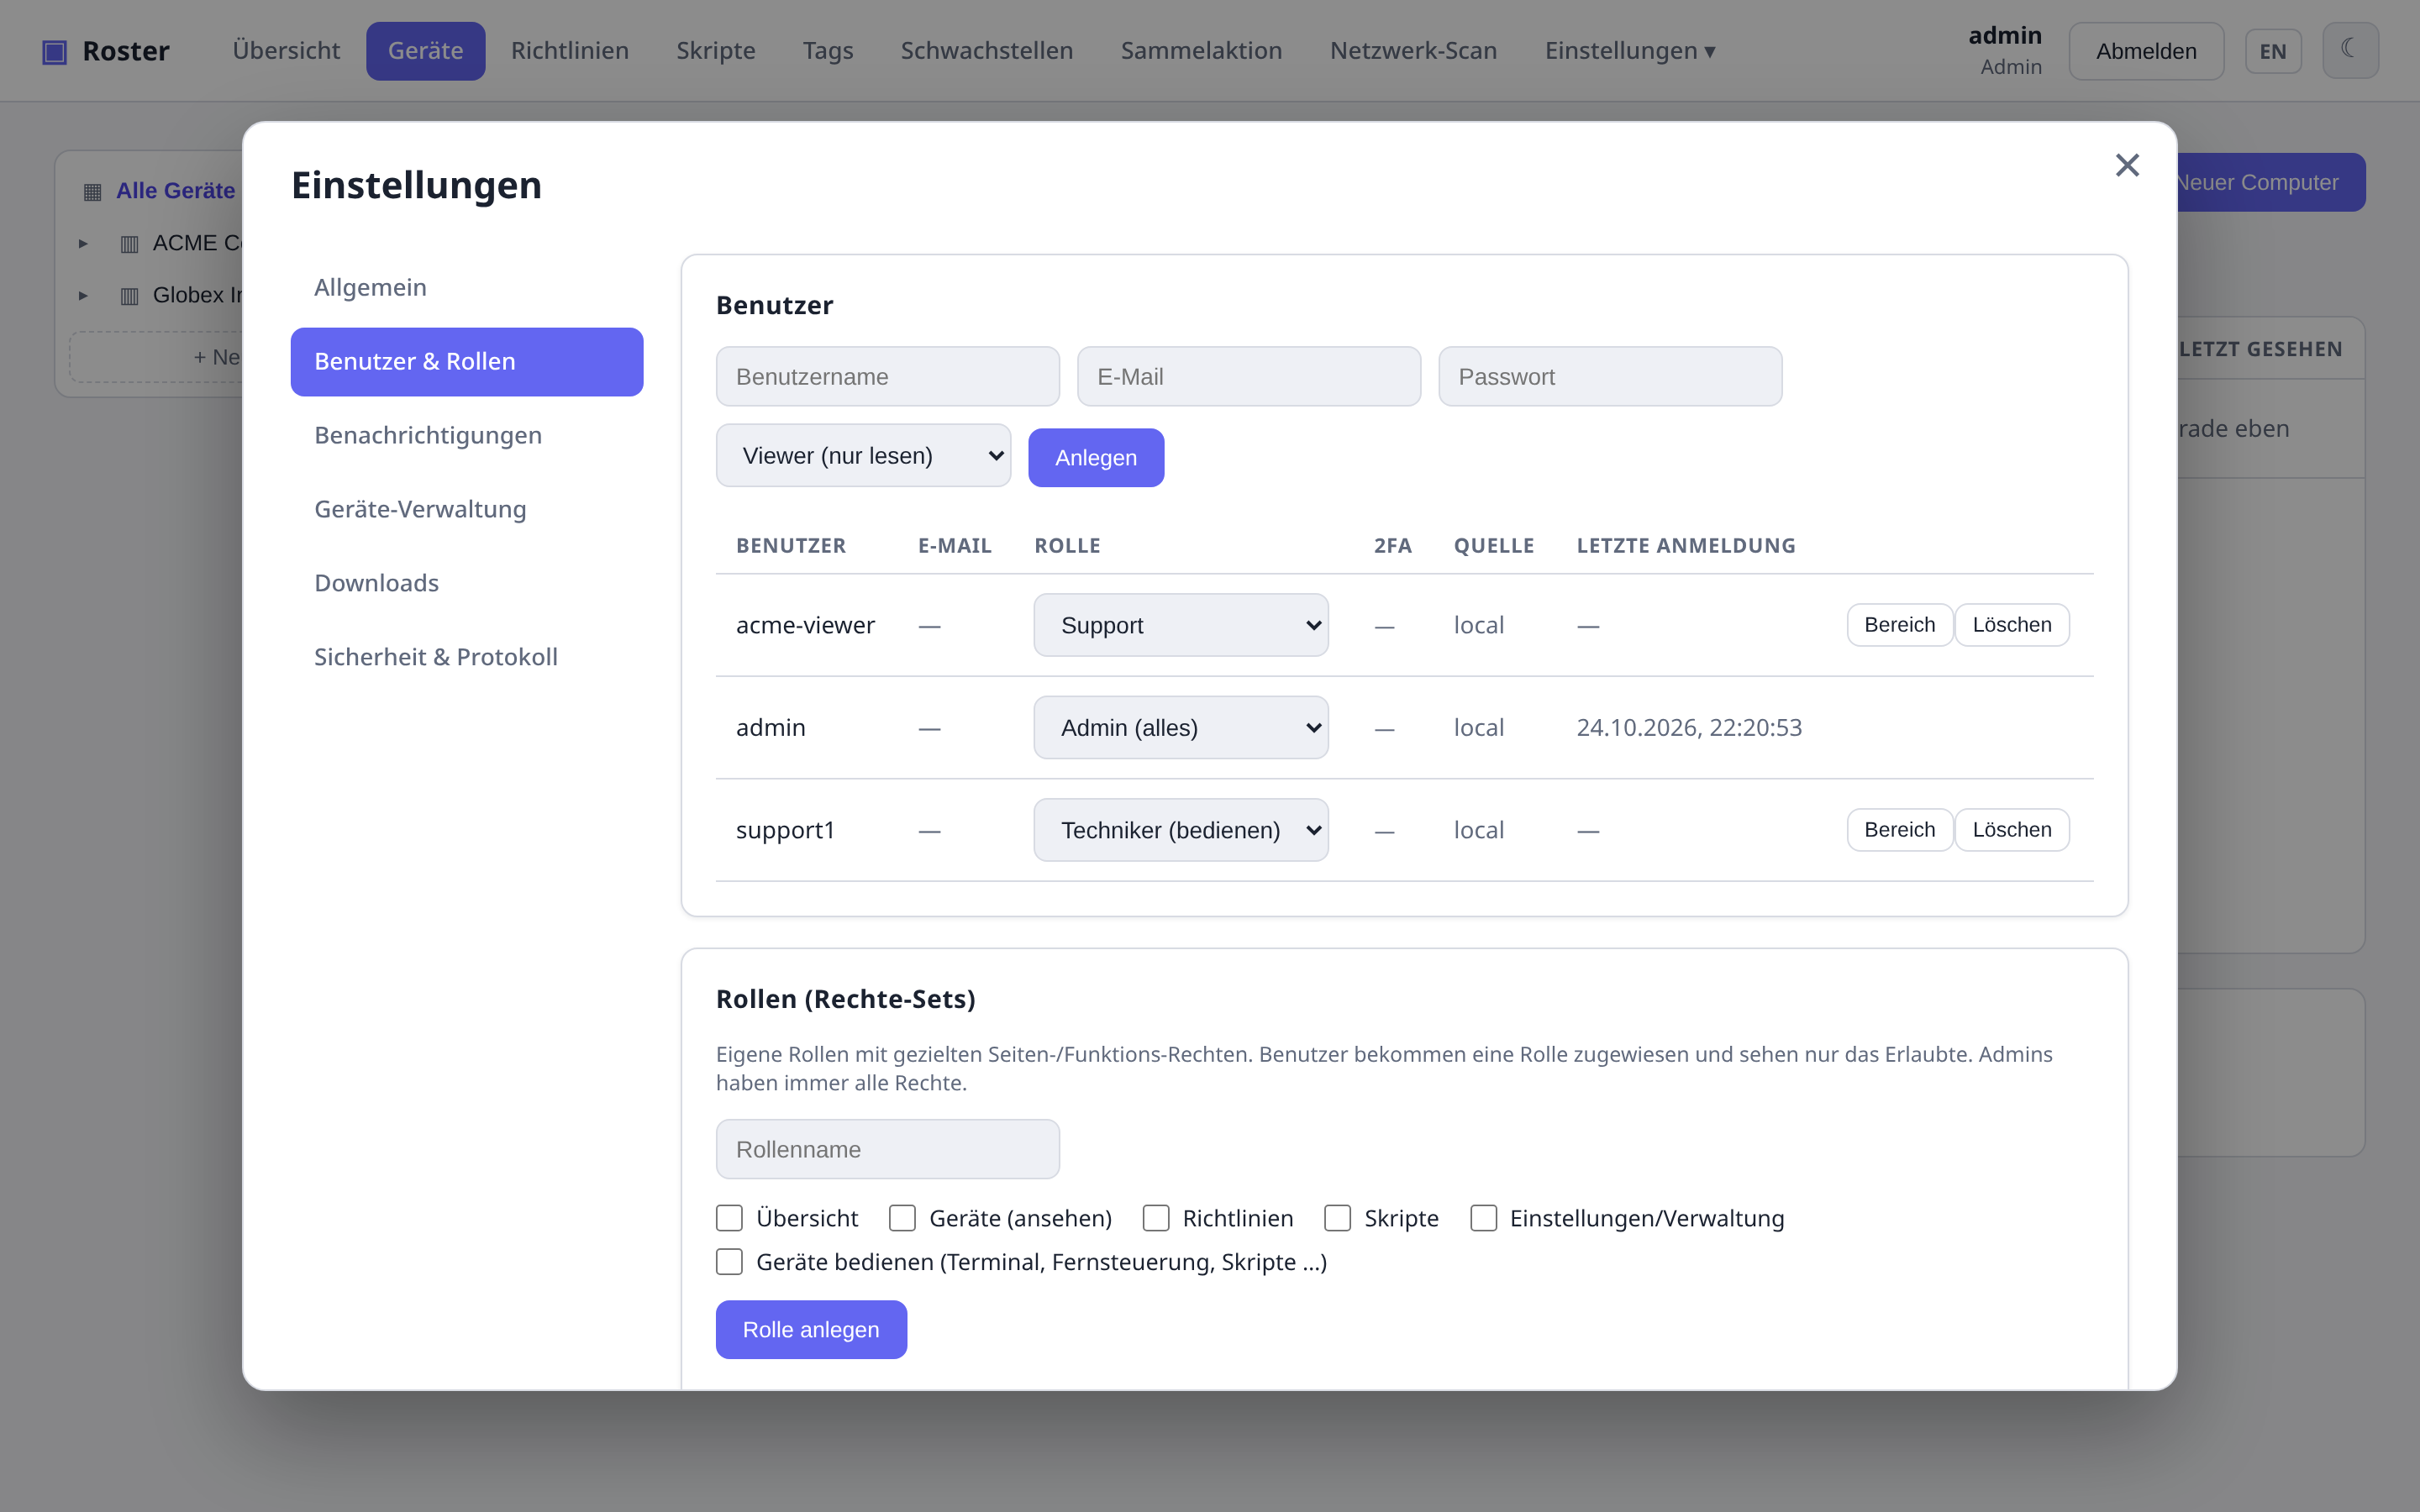Image resolution: width=2420 pixels, height=1512 pixels.
Task: Click the Alle Geräte grid icon
Action: [x=92, y=191]
